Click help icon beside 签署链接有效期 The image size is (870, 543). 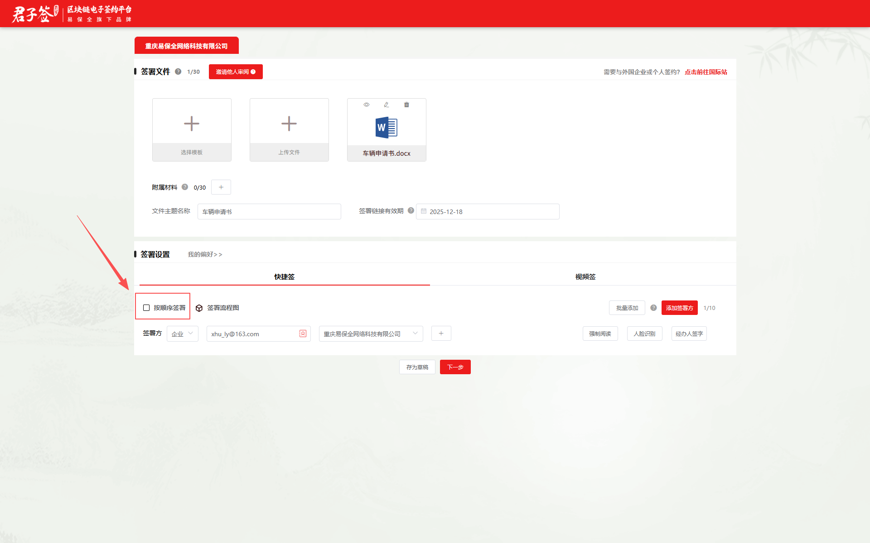coord(411,210)
